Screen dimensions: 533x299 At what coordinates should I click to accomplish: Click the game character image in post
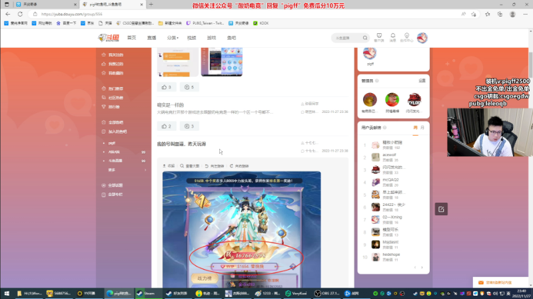(x=242, y=229)
